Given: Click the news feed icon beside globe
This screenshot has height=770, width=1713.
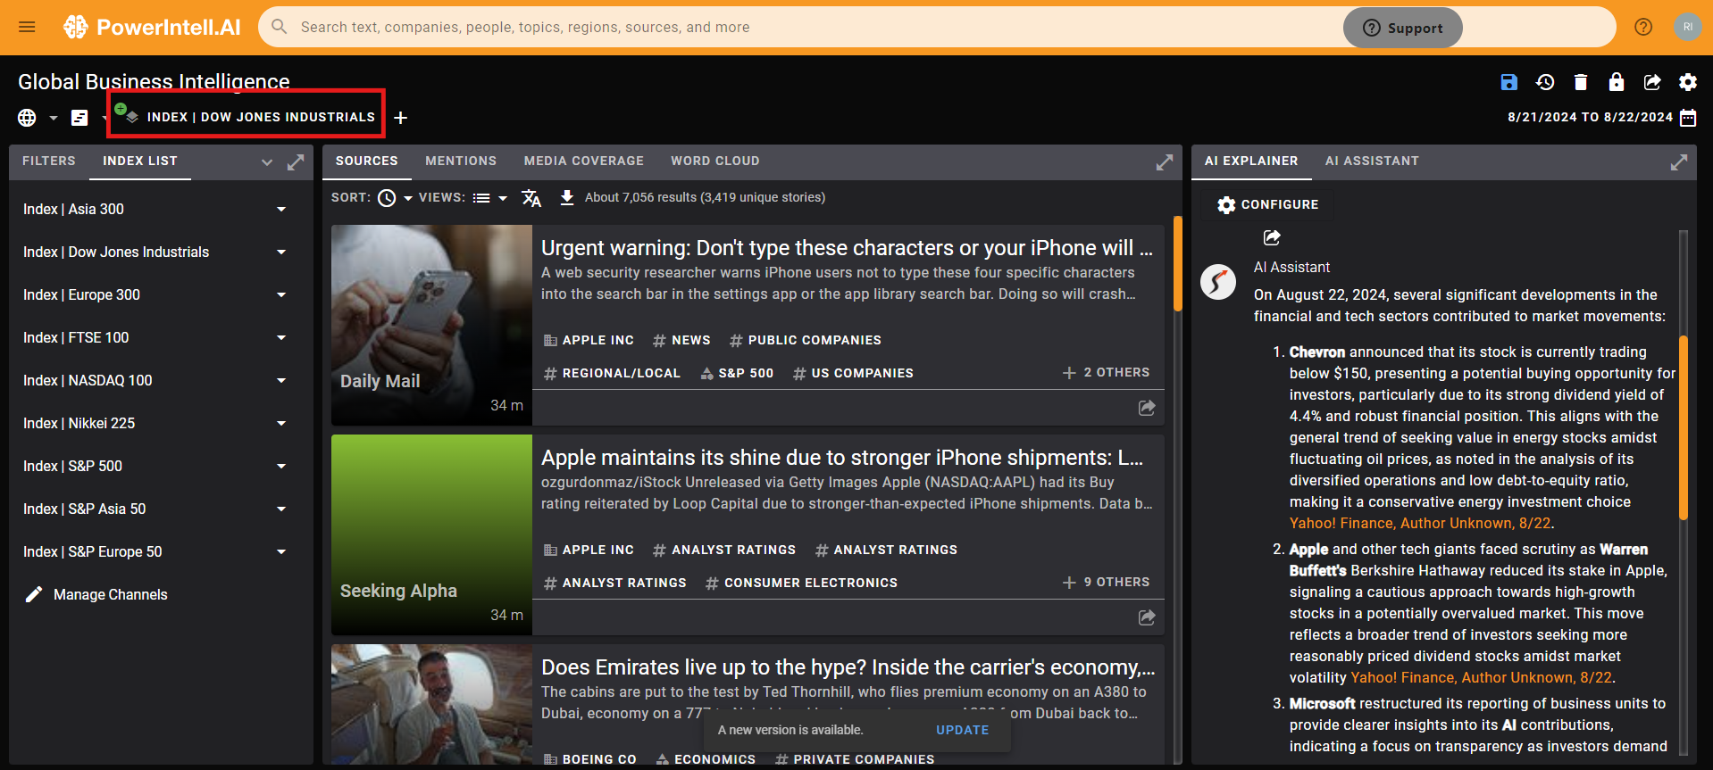Looking at the screenshot, I should coord(79,118).
